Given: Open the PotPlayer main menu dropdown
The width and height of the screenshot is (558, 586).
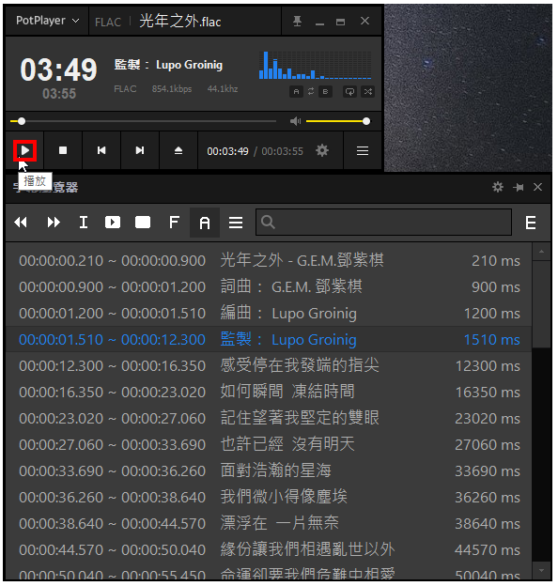Looking at the screenshot, I should click(x=47, y=21).
